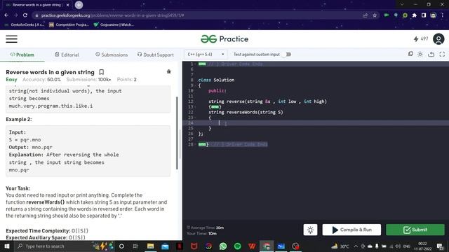Open the notification center on the taskbar
449x252 pixels.
440,246
